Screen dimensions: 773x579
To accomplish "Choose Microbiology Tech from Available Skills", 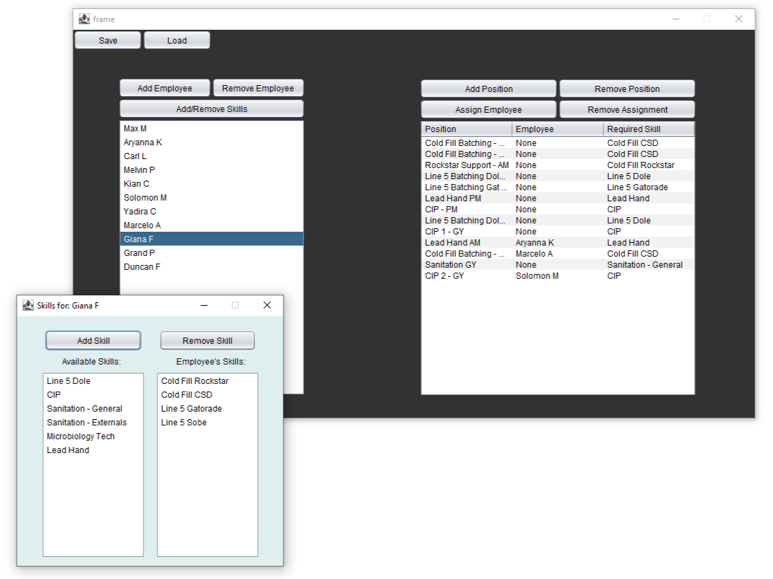I will (80, 436).
